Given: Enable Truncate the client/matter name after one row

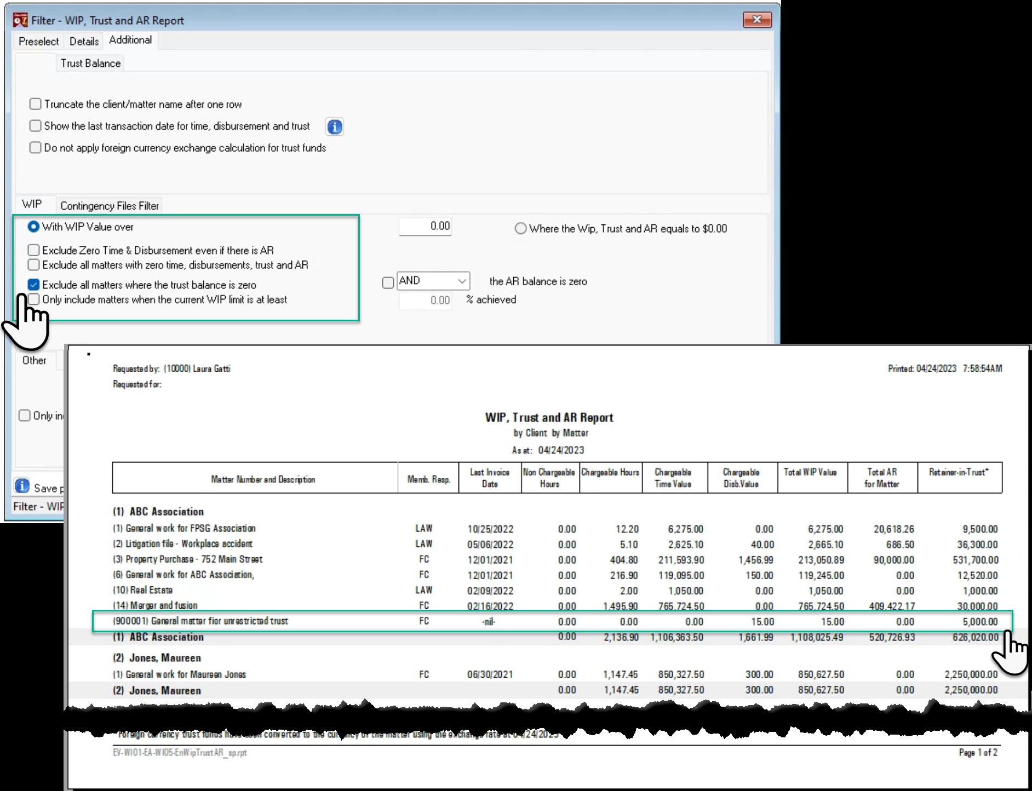Looking at the screenshot, I should click(36, 104).
